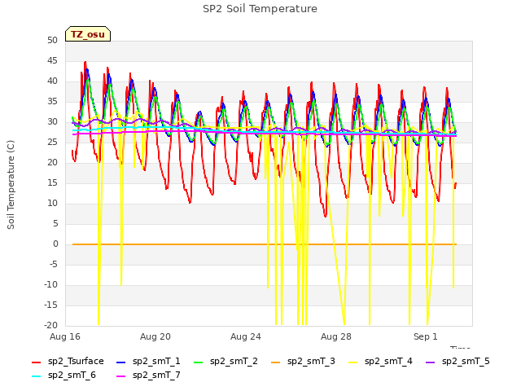Toggle the sp2_smT_3 legend entry

click(303, 362)
